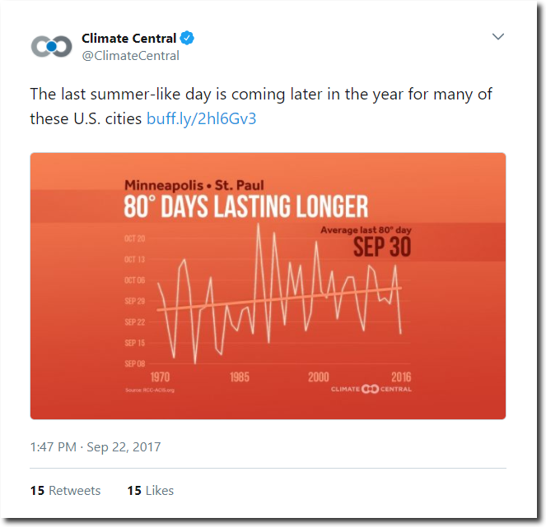Click the tweet text about summer-like day

pyautogui.click(x=261, y=106)
